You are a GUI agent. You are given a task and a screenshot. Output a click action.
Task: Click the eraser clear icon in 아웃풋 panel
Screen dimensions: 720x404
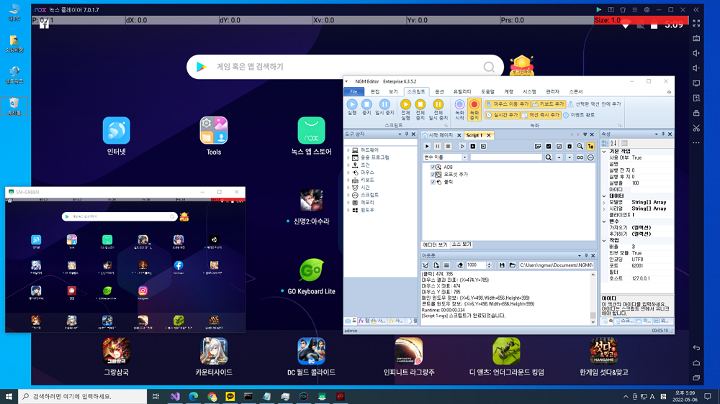(460, 265)
